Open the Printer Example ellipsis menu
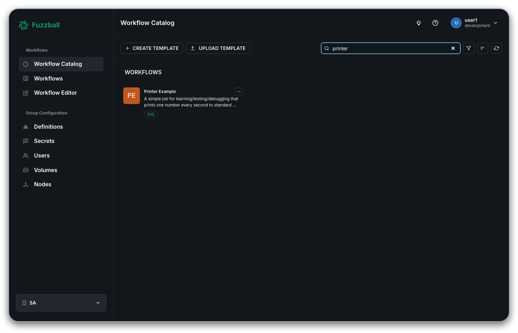The image size is (518, 333). tap(239, 91)
